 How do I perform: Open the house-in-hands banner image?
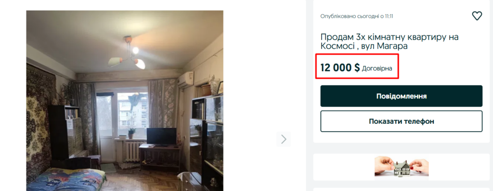coord(402,167)
